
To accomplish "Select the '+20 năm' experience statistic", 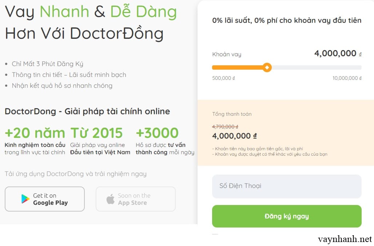I will click(x=35, y=133).
